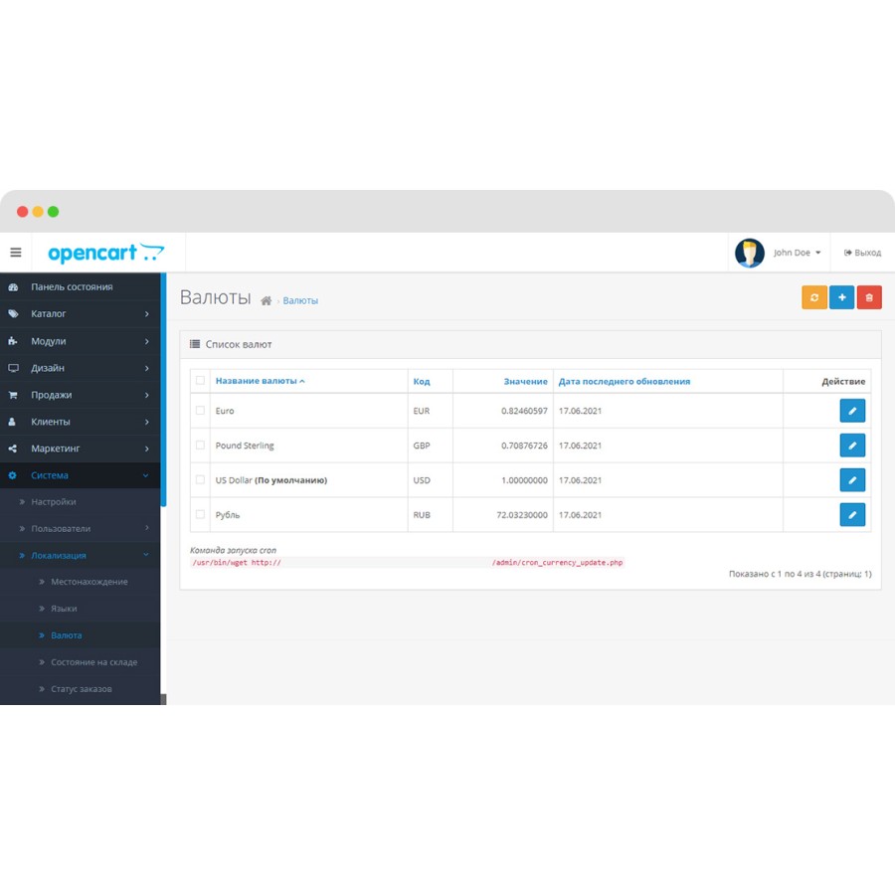Click the list icon beside Список валют
Screen dimensions: 895x895
[195, 344]
